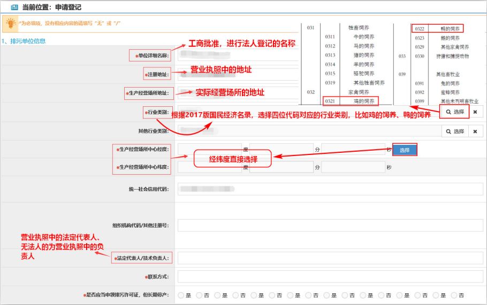Focus the 组织机构代码/其他注册号 field
Screen dimensions: 487x305
(x=330, y=225)
